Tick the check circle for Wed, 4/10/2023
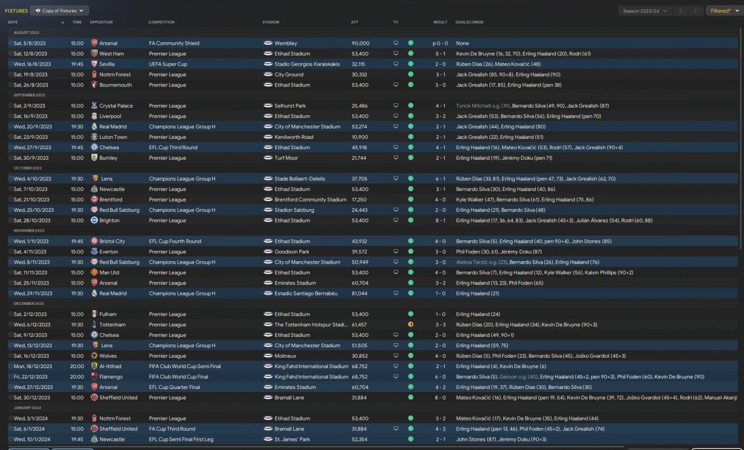This screenshot has height=450, width=744. pos(10,179)
